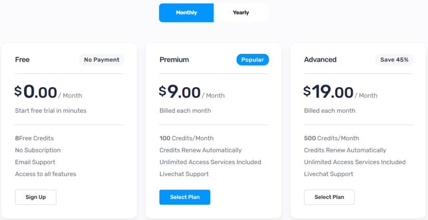
Task: Click 100 Credits/Month feature line
Action: pos(186,138)
